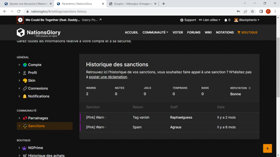Screen dimensions: 280x157
Task: Click the Bonne reputation value
Action: point(235,94)
